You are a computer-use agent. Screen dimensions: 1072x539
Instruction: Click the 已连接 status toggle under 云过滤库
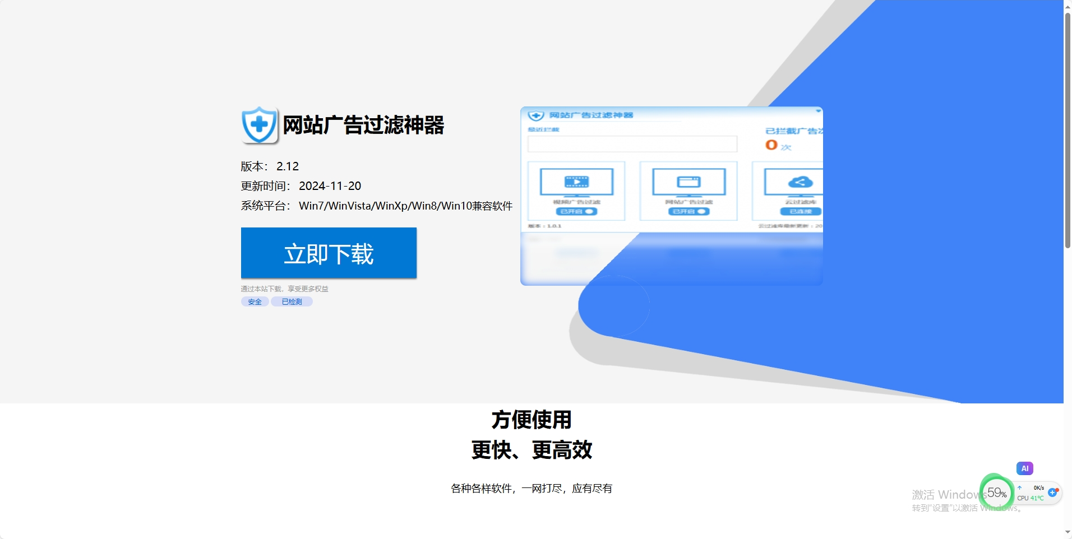point(800,211)
